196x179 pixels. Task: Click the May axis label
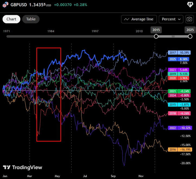tap(57, 176)
